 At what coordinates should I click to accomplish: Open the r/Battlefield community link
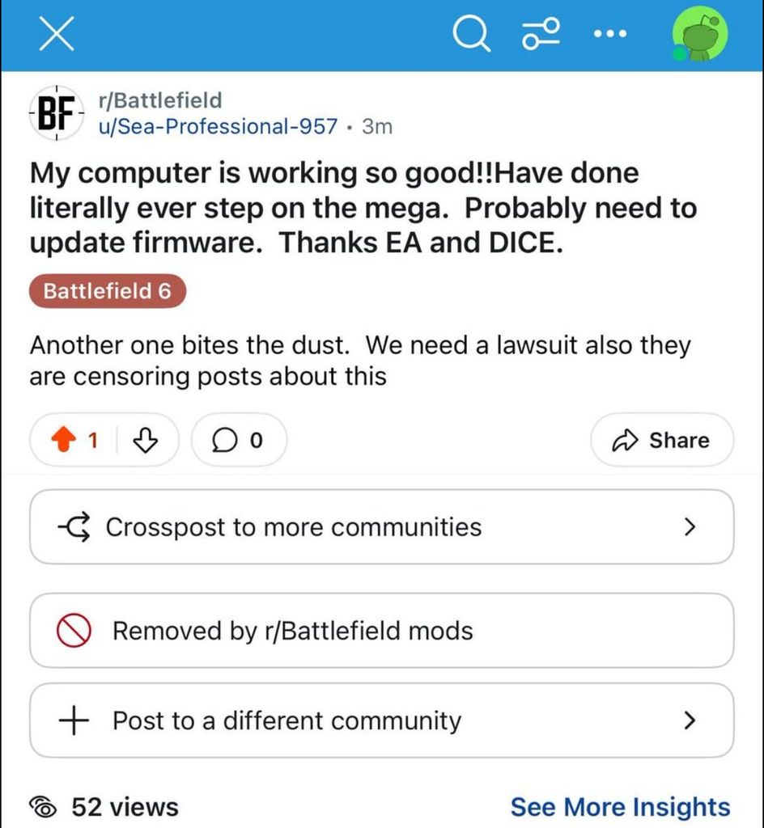pyautogui.click(x=159, y=100)
